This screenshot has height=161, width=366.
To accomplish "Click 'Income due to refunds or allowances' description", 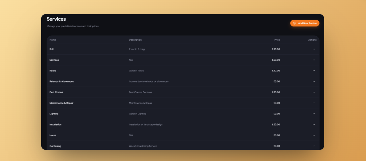I will (149, 82).
